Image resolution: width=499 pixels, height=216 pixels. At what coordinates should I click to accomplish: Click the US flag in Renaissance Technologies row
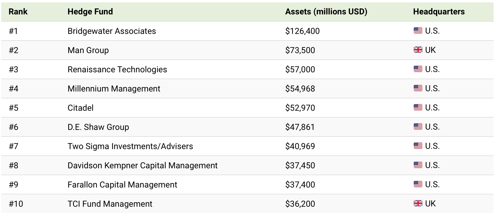[418, 69]
